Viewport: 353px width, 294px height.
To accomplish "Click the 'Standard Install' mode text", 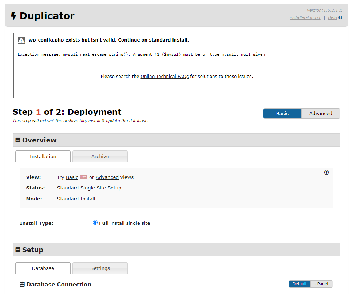I will 76,199.
